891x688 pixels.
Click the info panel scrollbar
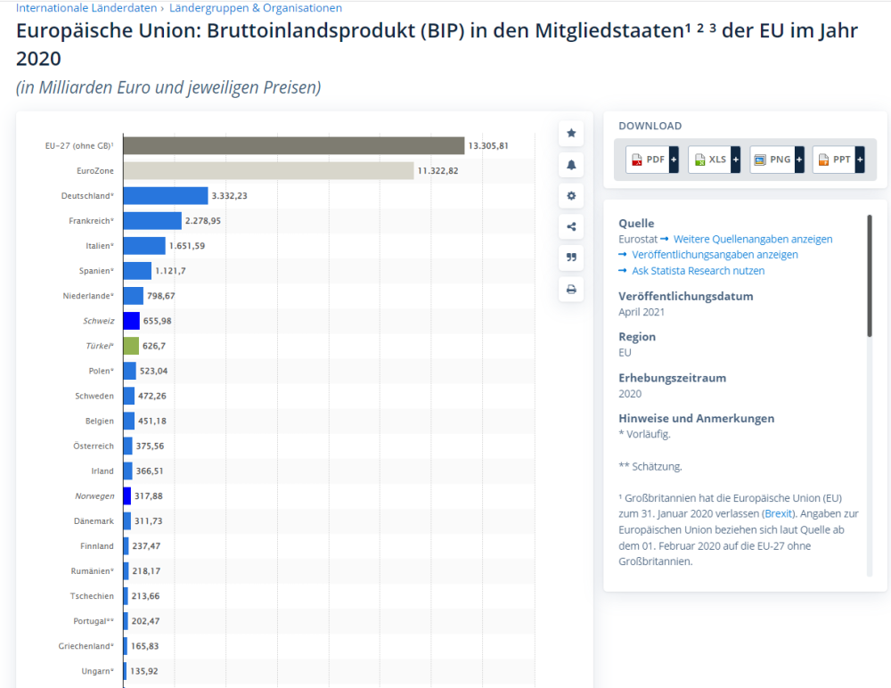870,276
